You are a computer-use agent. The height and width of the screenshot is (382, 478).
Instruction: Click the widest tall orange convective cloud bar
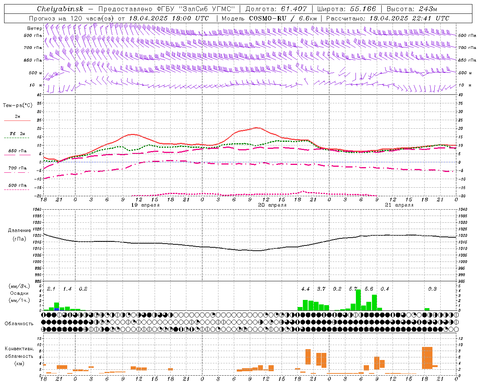coord(427,358)
